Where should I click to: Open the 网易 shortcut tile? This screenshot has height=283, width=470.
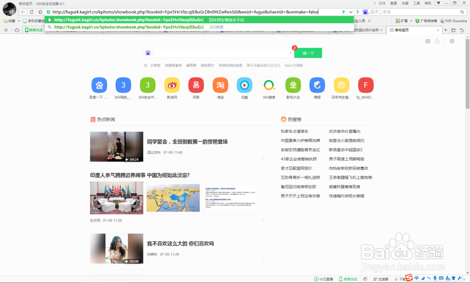click(x=196, y=88)
